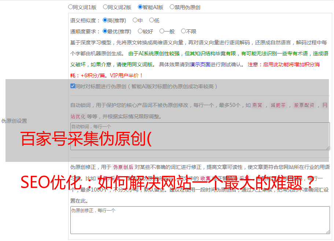Grab the 伪原创修正 textarea resize handle

[328, 231]
